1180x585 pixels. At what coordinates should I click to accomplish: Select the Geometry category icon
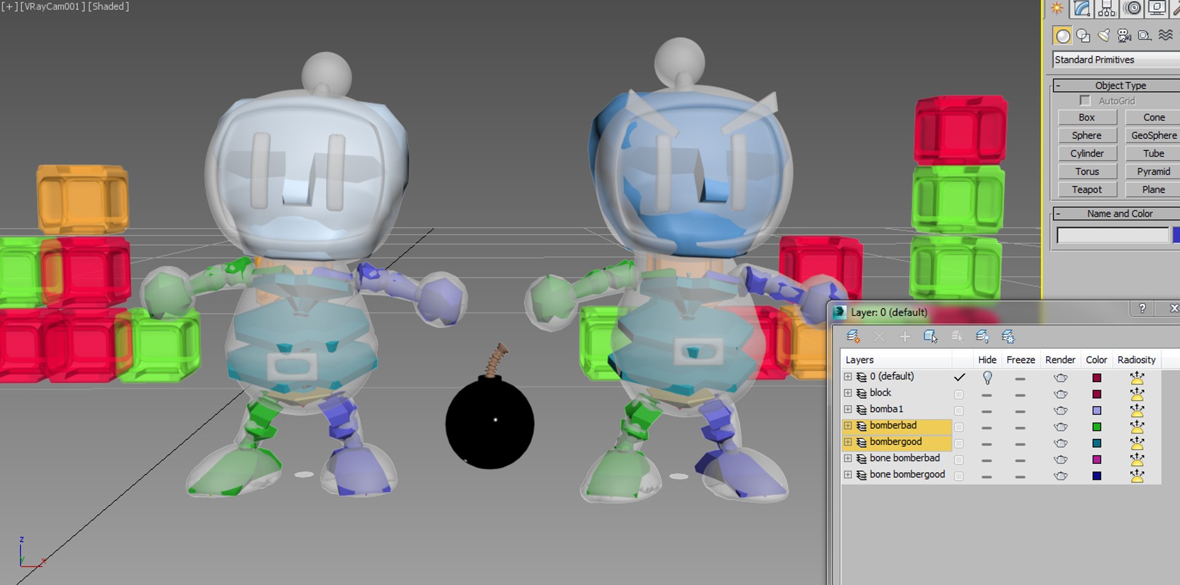(x=1063, y=36)
